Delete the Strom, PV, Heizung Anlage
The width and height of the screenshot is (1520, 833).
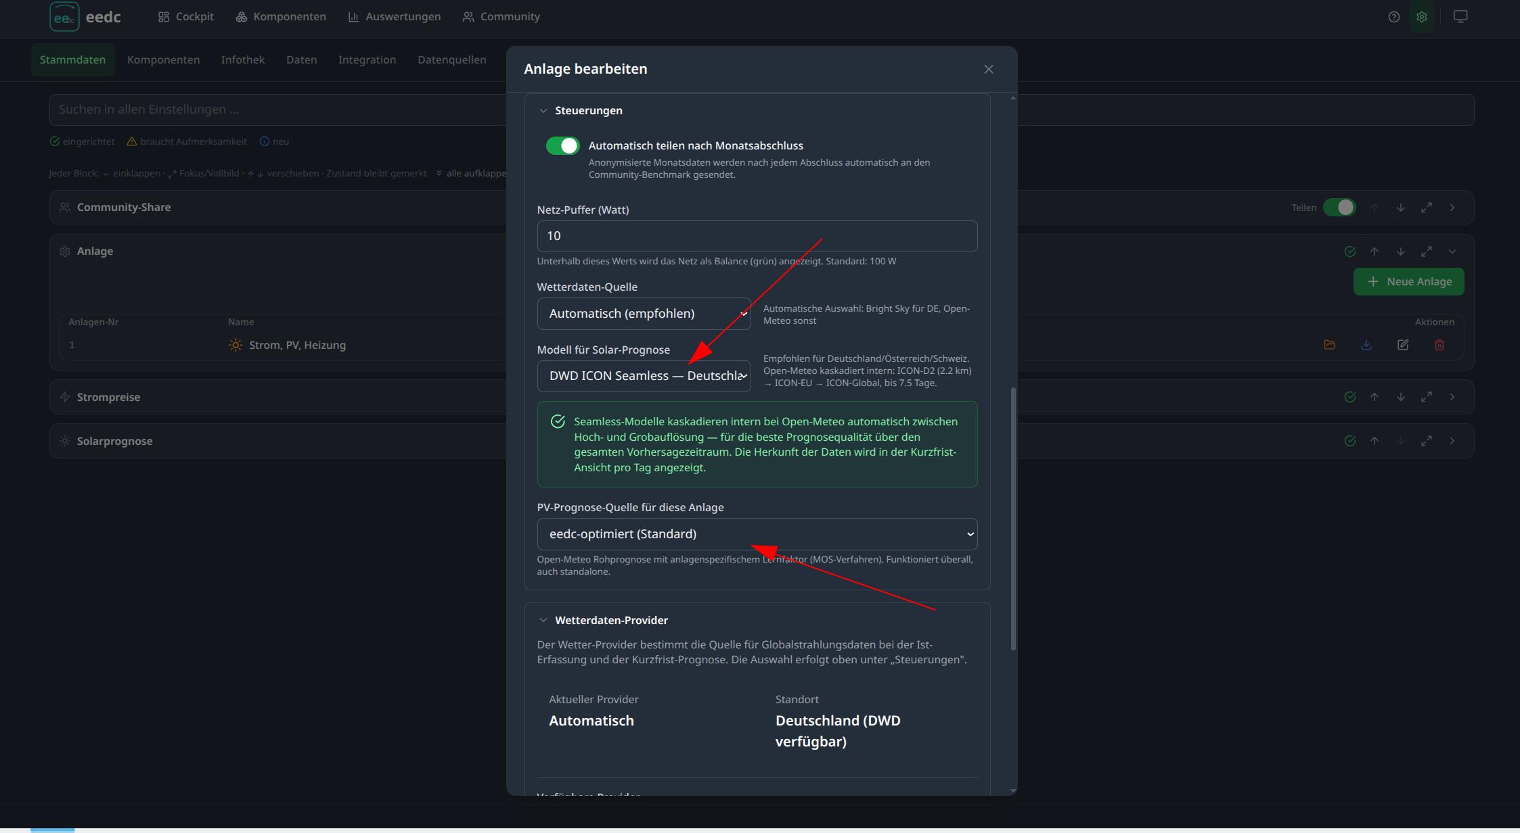(x=1439, y=345)
